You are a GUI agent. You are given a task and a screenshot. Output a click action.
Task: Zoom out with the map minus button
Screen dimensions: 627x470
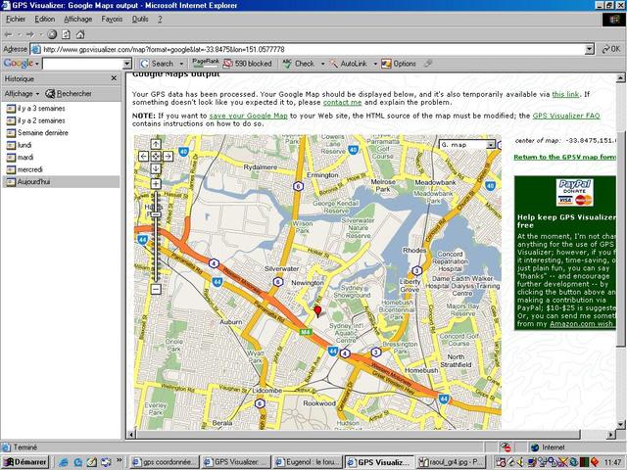tap(155, 290)
